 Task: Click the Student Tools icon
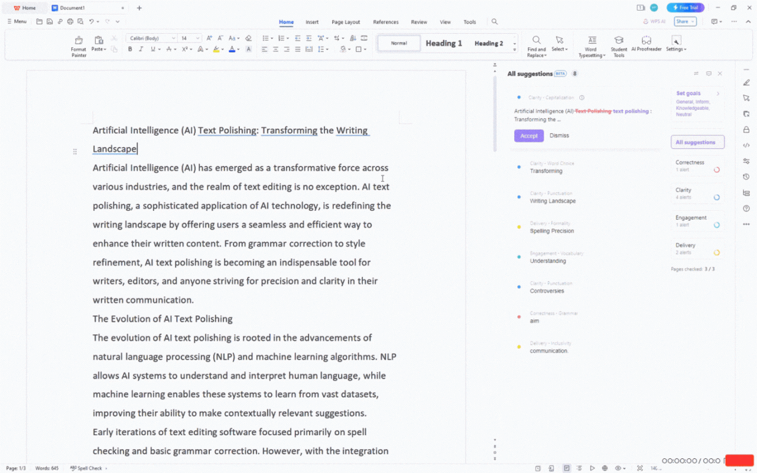[x=619, y=43]
